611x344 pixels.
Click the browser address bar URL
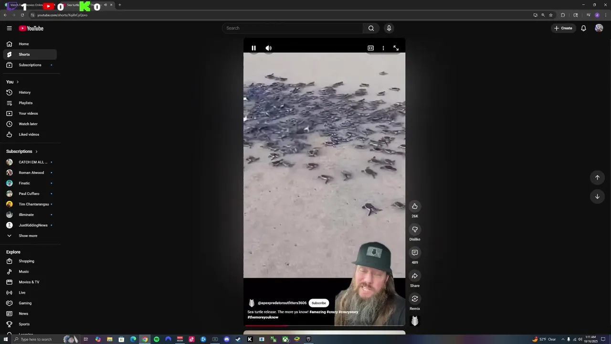coord(62,15)
